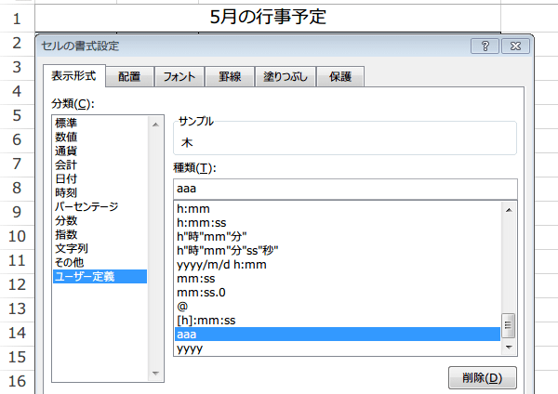Pick 分数 in the category list
The width and height of the screenshot is (558, 394).
pos(100,220)
